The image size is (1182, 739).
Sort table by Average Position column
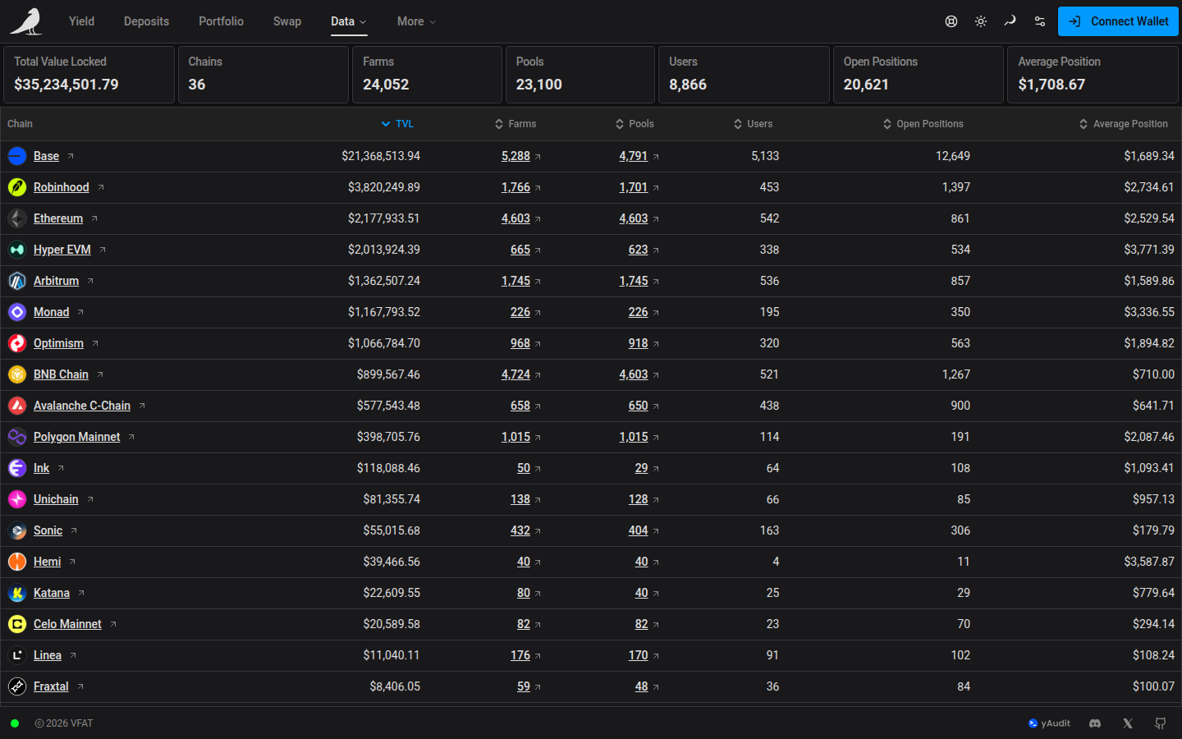pyautogui.click(x=1123, y=124)
